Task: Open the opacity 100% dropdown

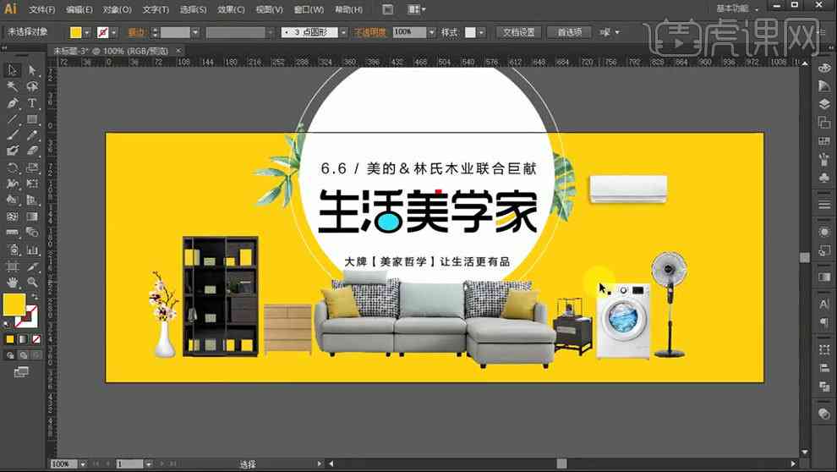Action: pyautogui.click(x=431, y=33)
